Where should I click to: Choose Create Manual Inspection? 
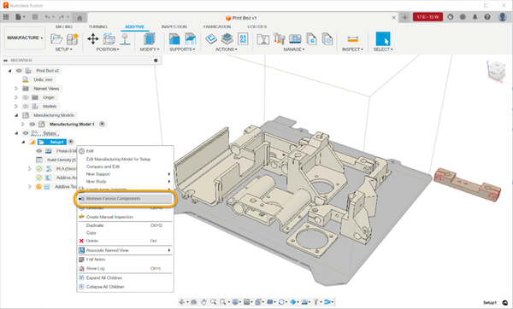(126, 217)
